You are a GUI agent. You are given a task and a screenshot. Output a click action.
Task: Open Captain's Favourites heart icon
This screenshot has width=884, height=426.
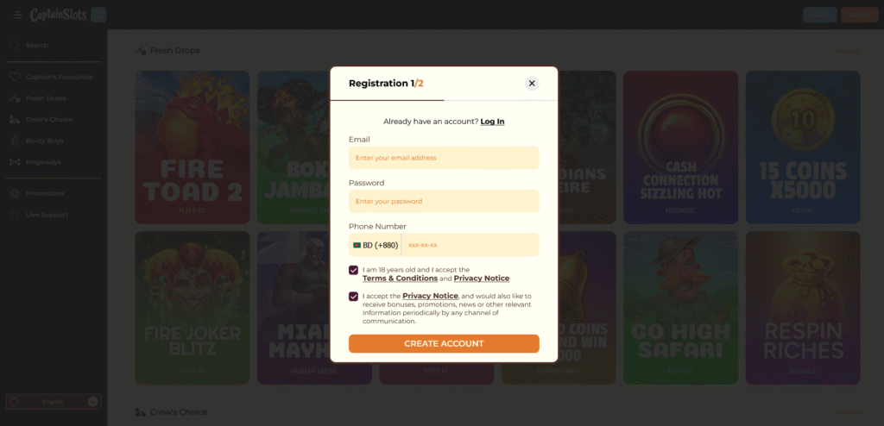(15, 77)
